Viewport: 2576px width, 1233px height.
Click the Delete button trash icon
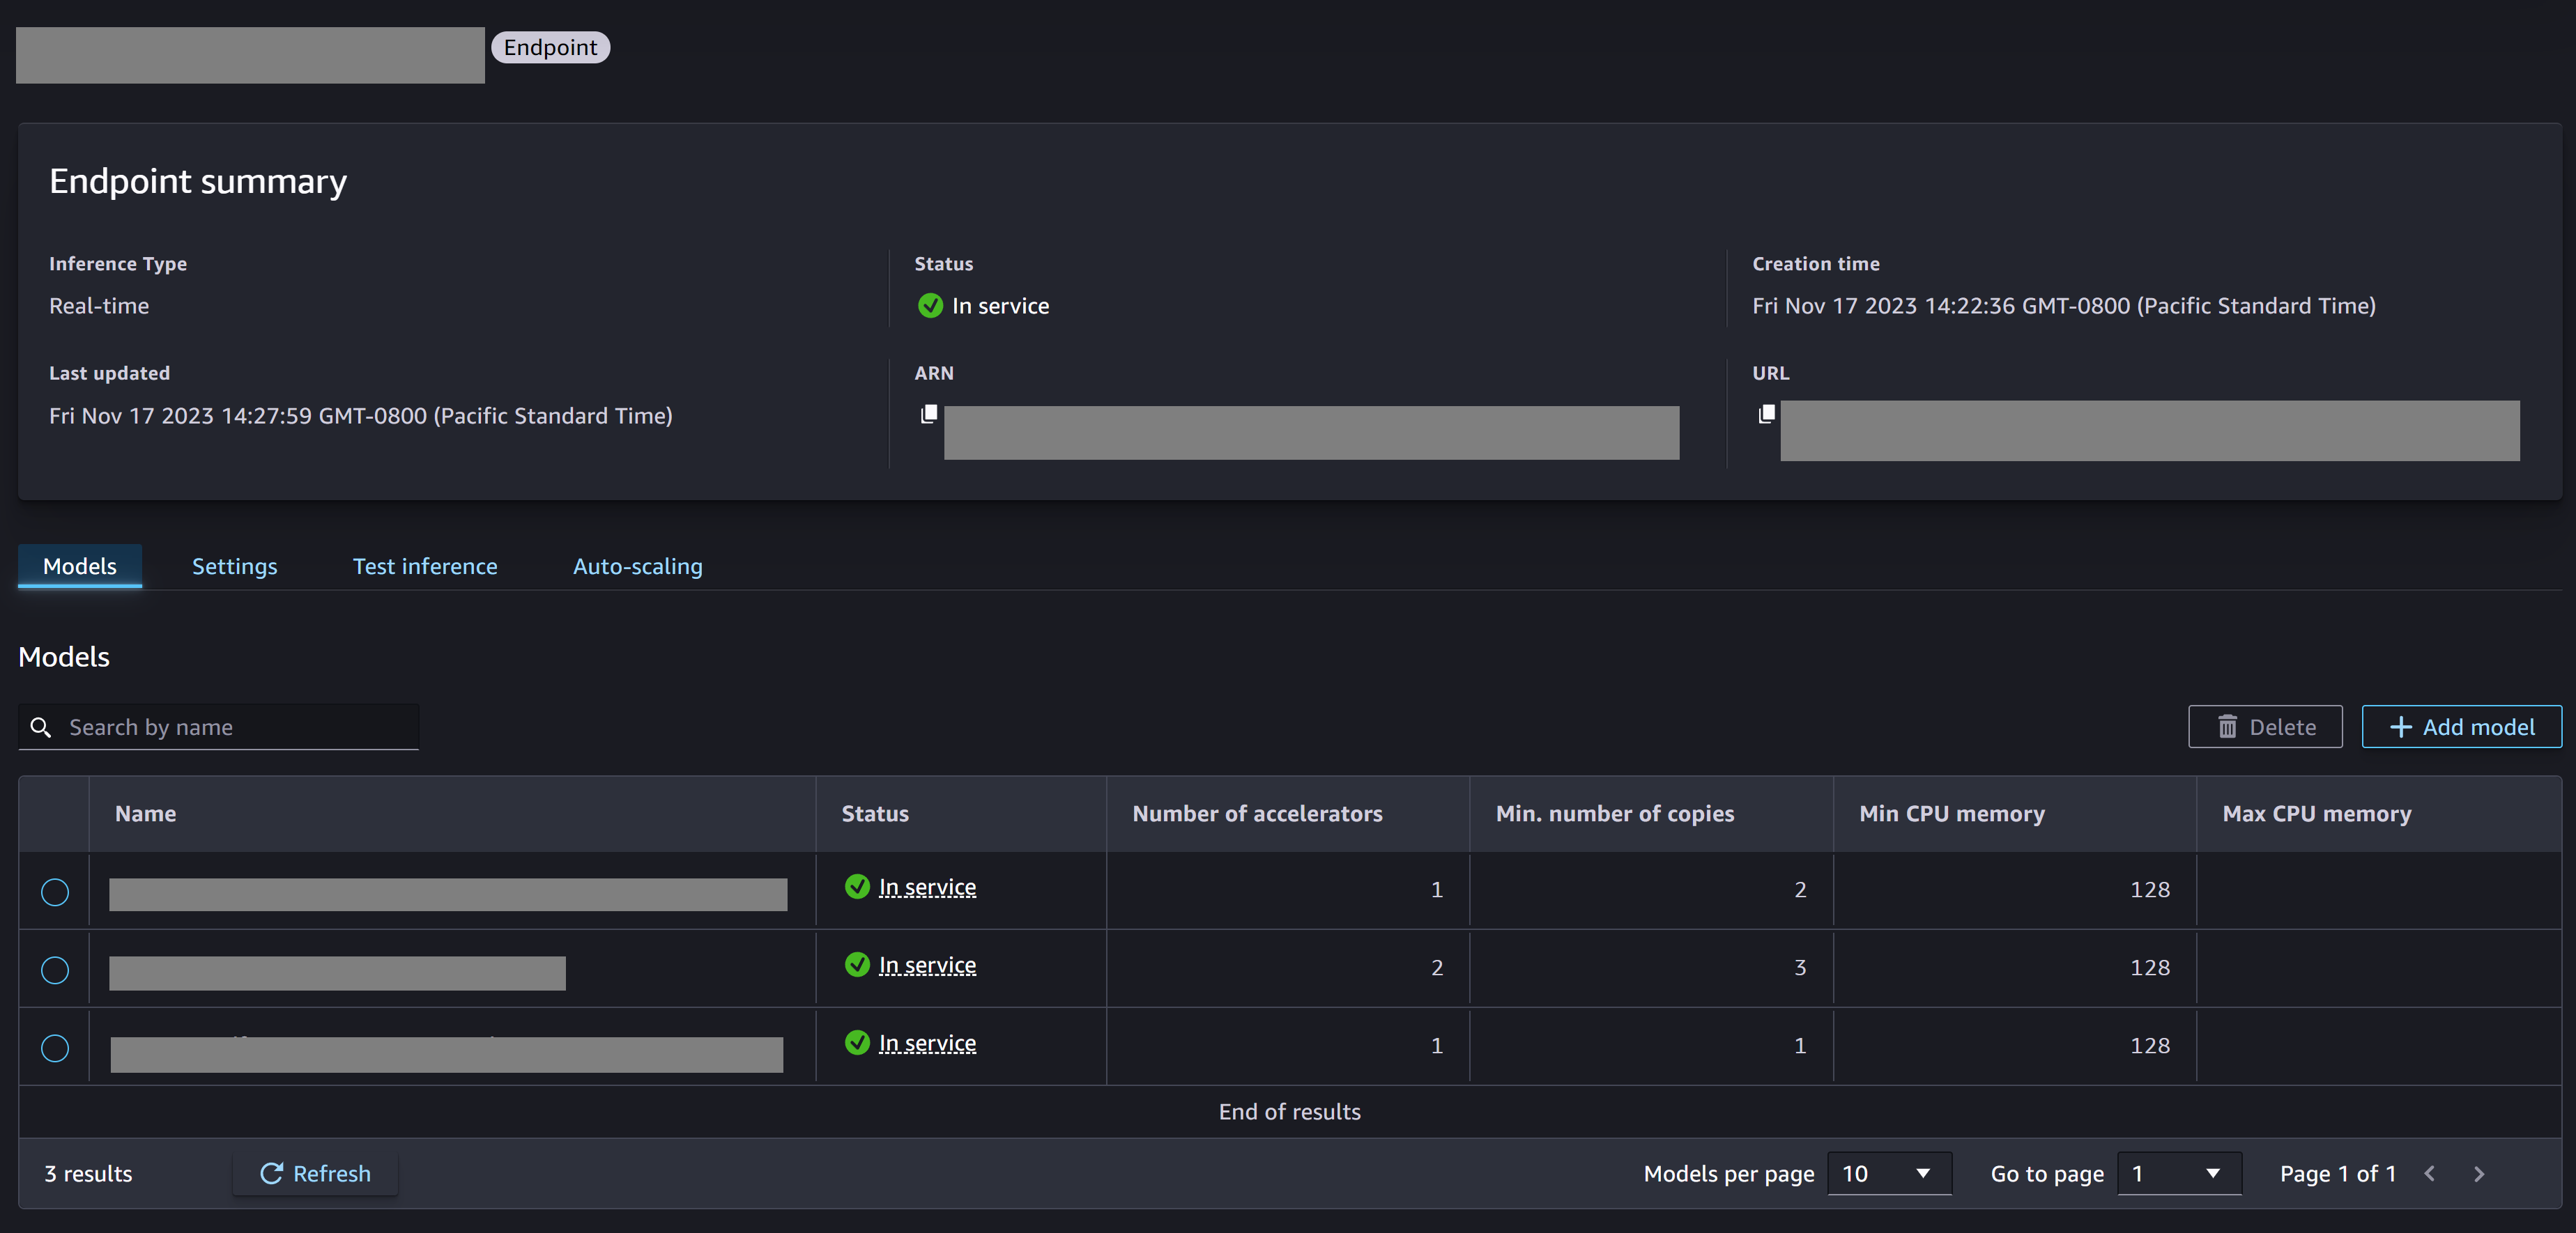(2228, 726)
